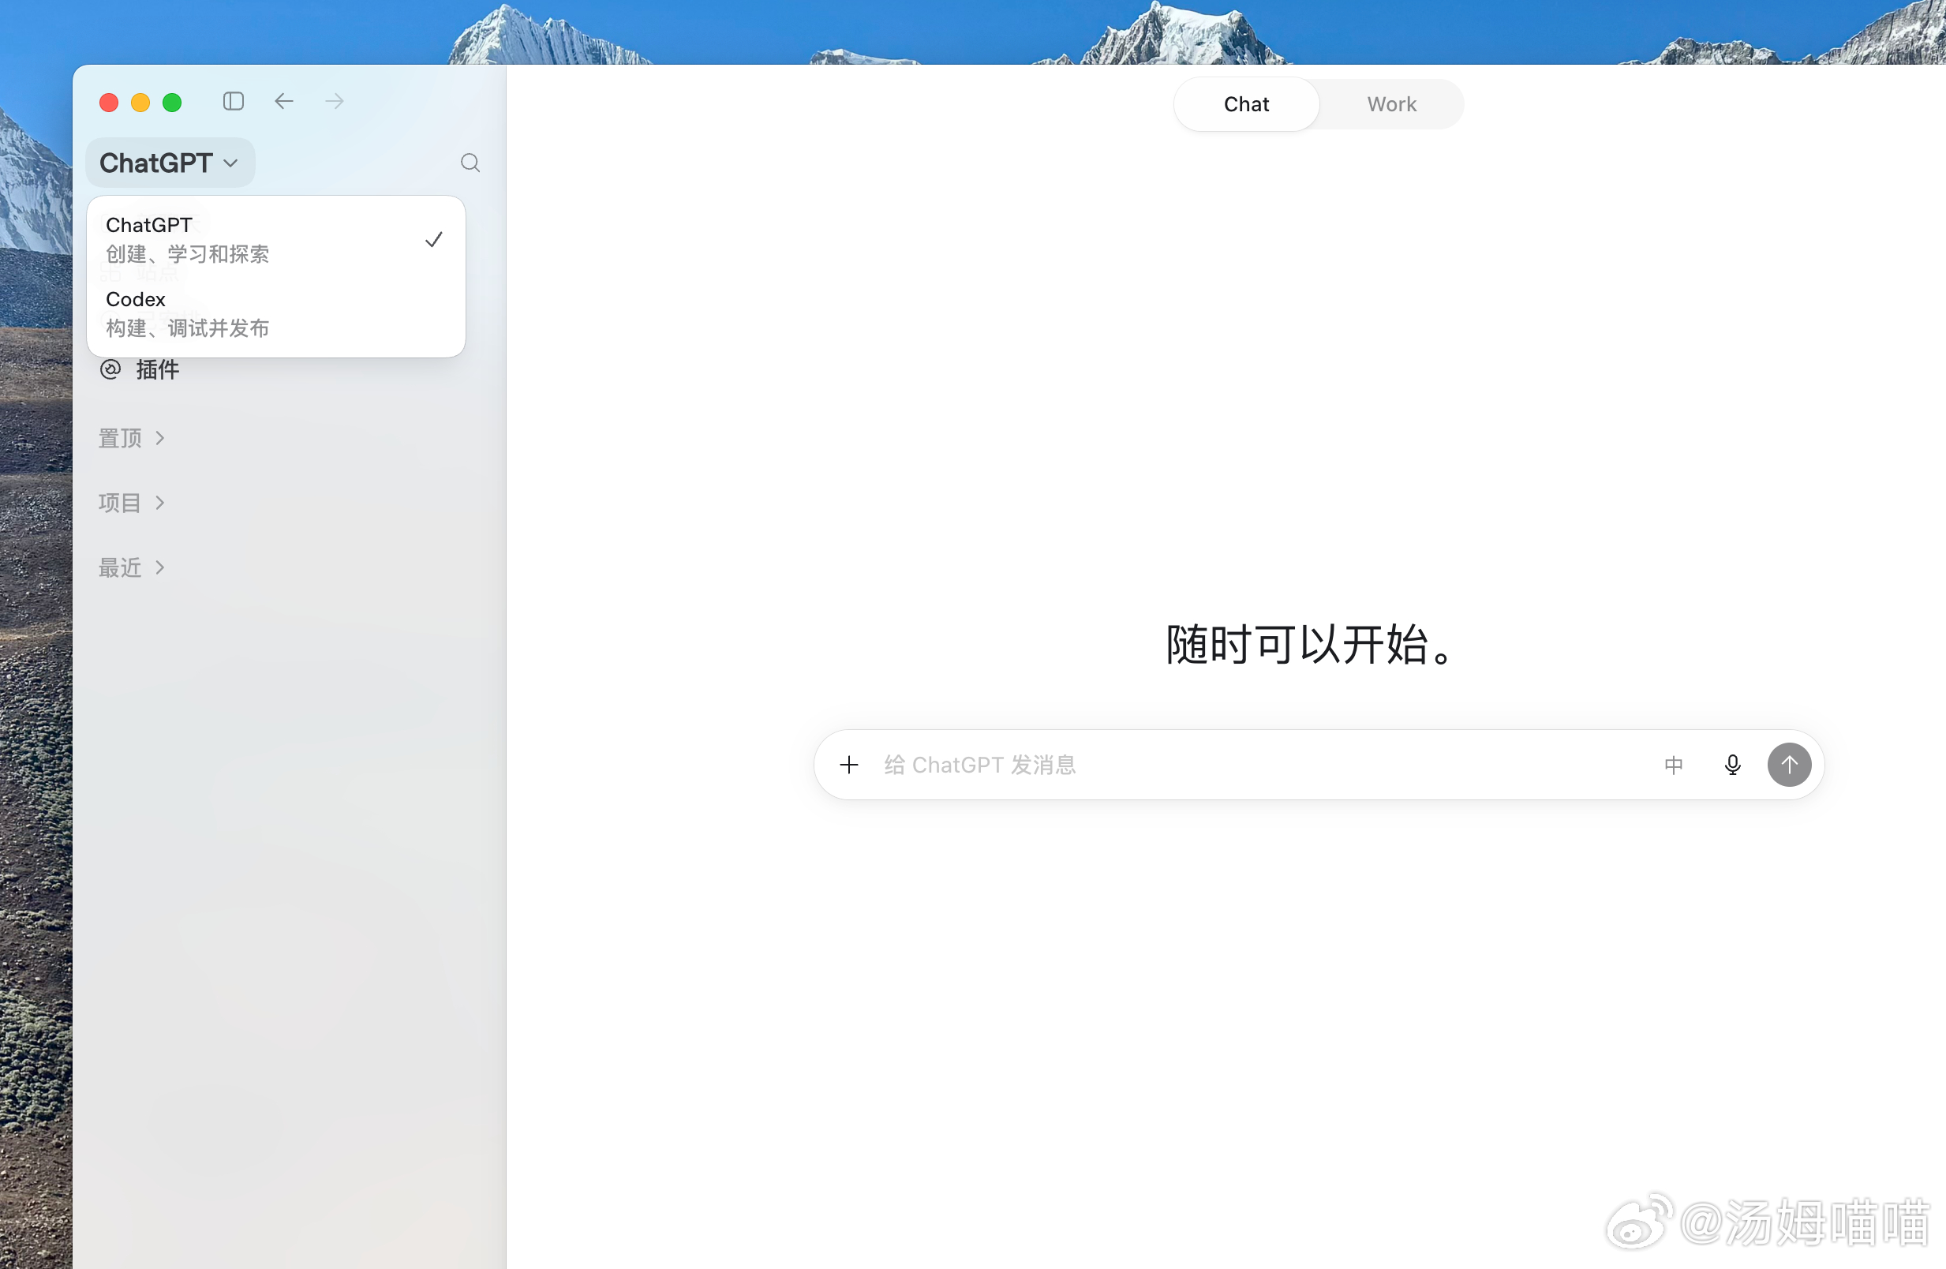Viewport: 1946px width, 1269px height.
Task: Close the window with red button
Action: tap(109, 103)
